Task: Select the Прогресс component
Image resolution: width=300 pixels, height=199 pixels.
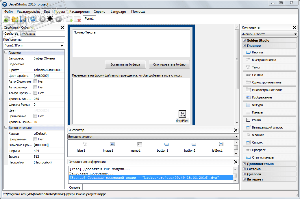Action: 269,150
